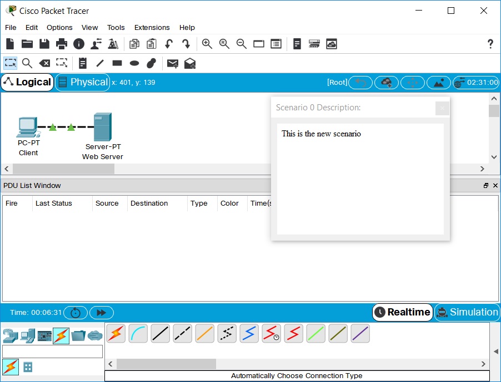Expand the right side panel arrow
Viewport: 501px width, 382px height.
(x=495, y=352)
